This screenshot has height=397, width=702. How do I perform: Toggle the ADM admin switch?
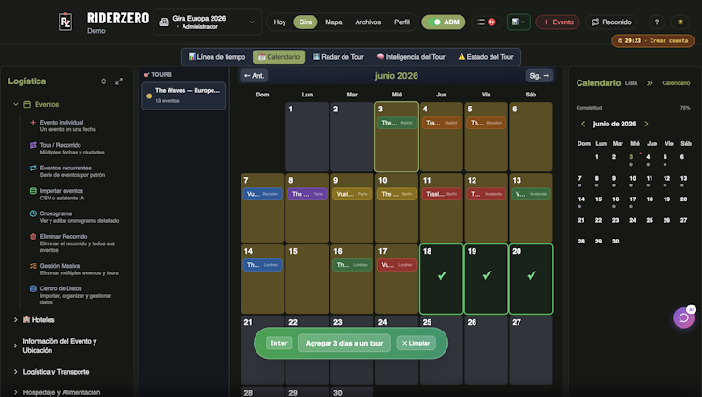click(x=444, y=22)
